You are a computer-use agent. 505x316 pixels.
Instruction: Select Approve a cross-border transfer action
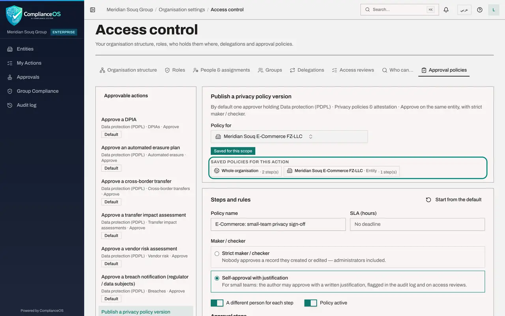pos(146,191)
